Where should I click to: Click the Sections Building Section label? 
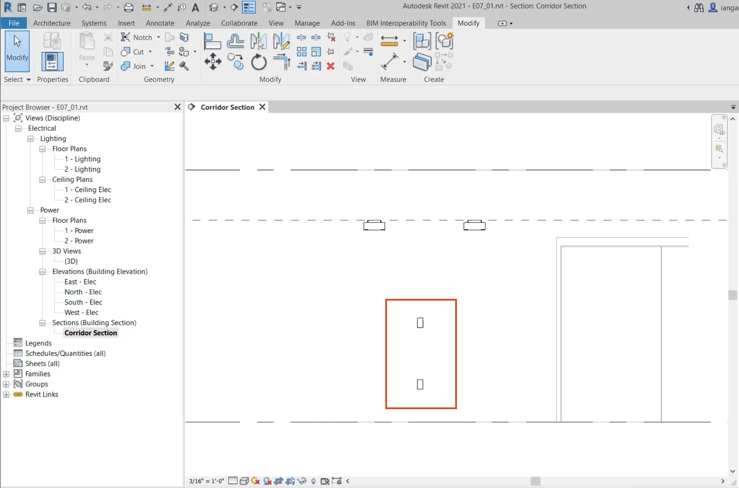(x=94, y=322)
